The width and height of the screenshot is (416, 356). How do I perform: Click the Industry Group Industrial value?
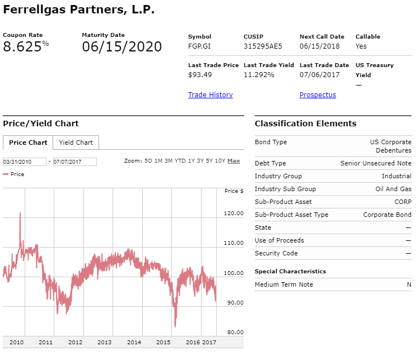click(x=396, y=176)
